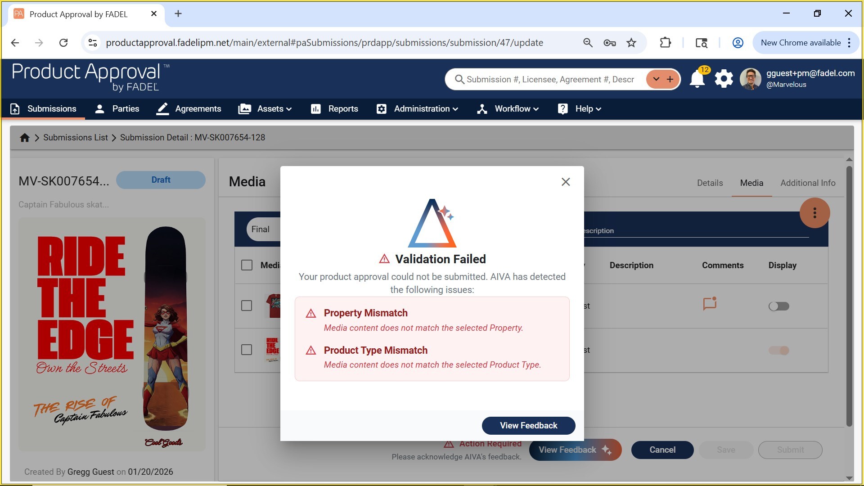Open the notifications bell
The height and width of the screenshot is (486, 864).
pyautogui.click(x=697, y=78)
